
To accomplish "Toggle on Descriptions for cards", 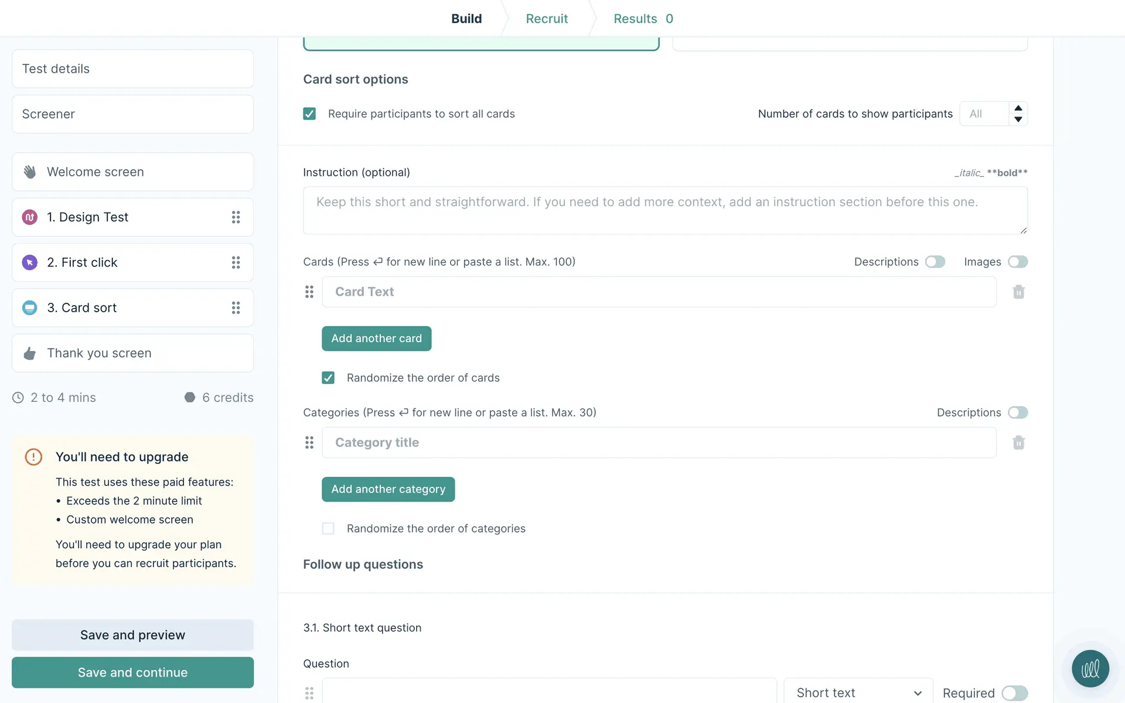I will 935,262.
